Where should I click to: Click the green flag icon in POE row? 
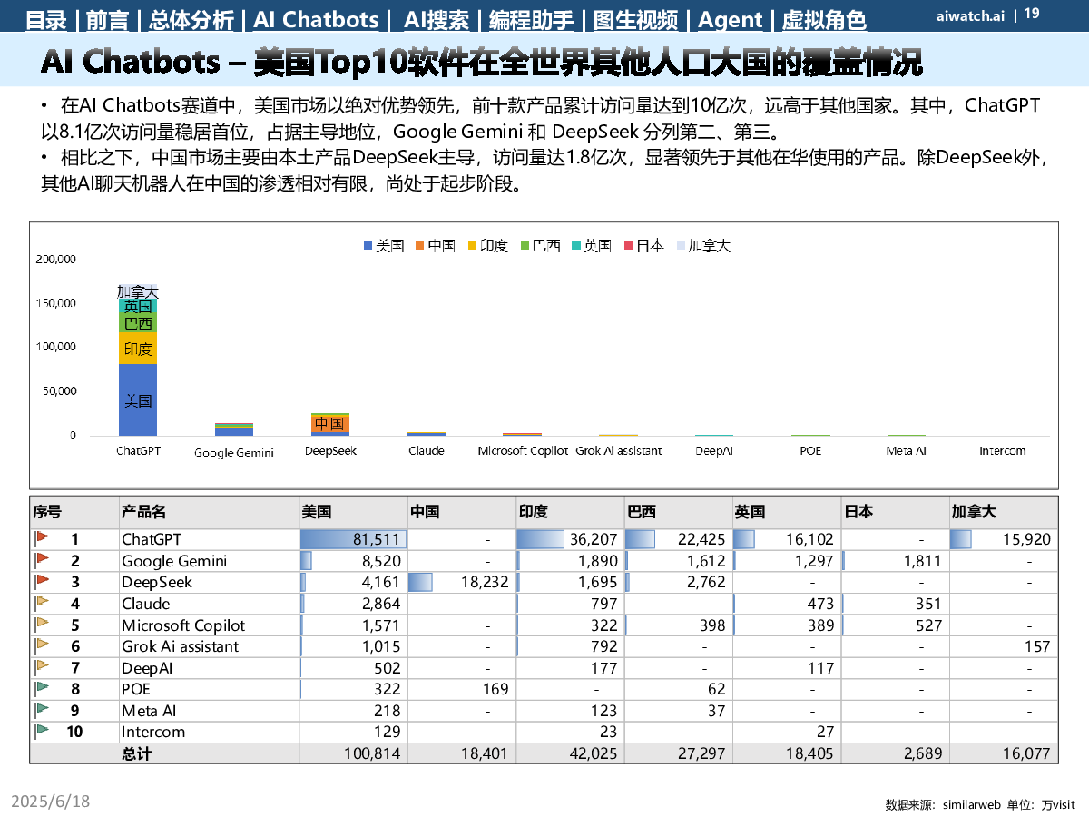pos(42,688)
